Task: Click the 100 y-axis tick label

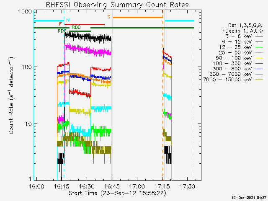Action: (x=27, y=67)
